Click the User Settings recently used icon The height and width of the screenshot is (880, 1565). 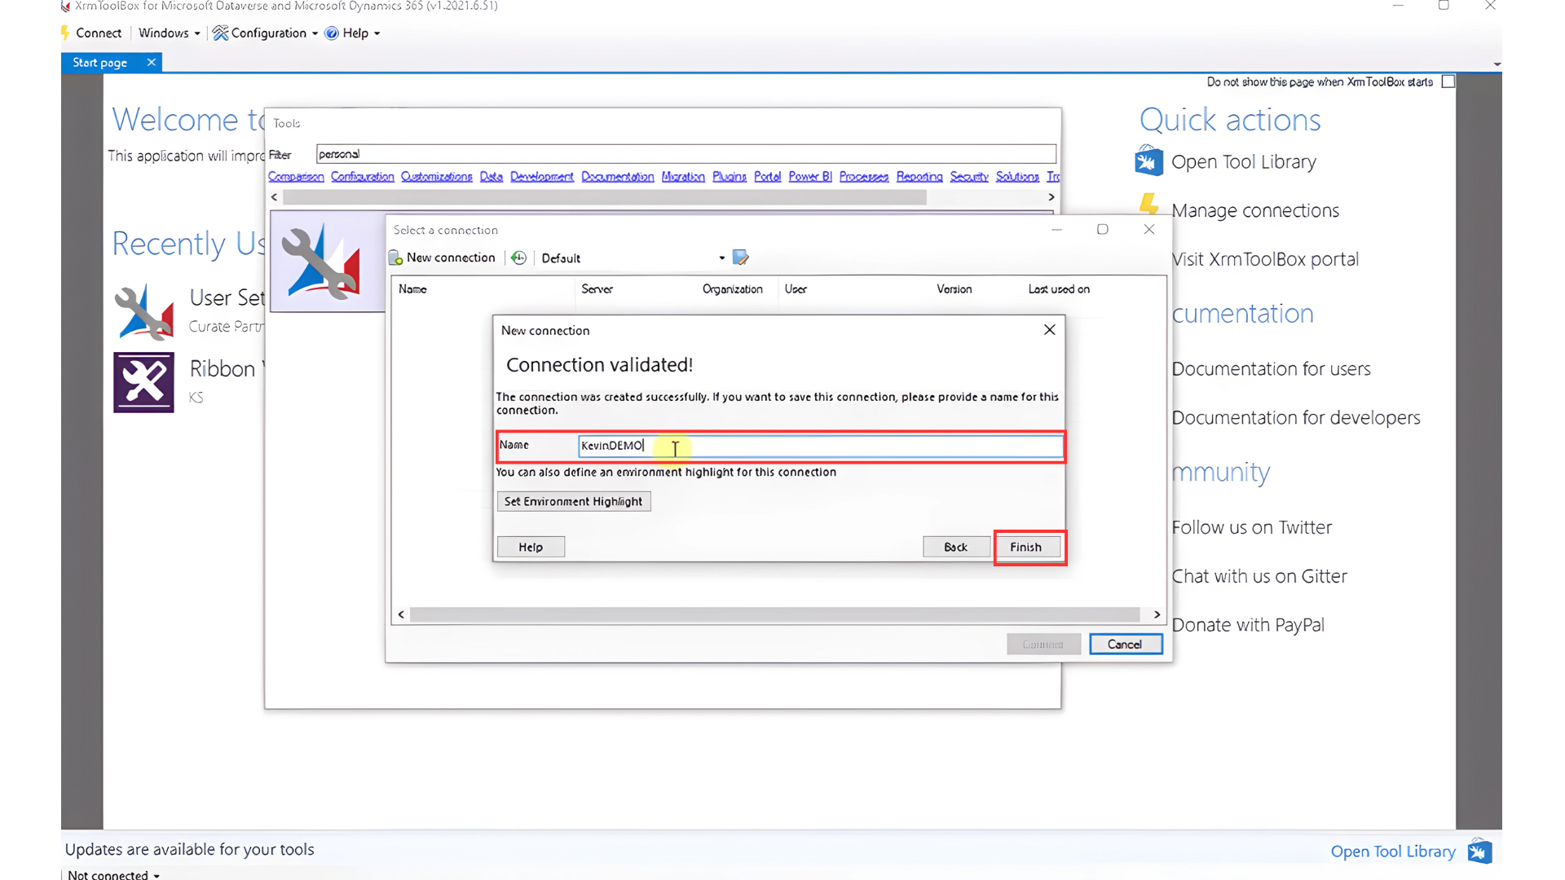pyautogui.click(x=143, y=311)
